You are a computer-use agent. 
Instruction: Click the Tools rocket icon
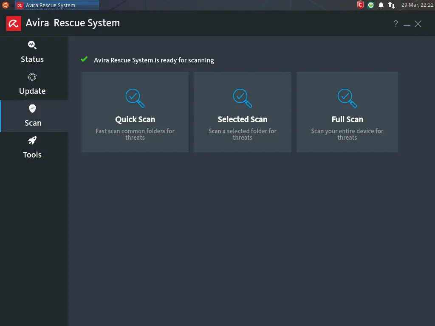[32, 141]
